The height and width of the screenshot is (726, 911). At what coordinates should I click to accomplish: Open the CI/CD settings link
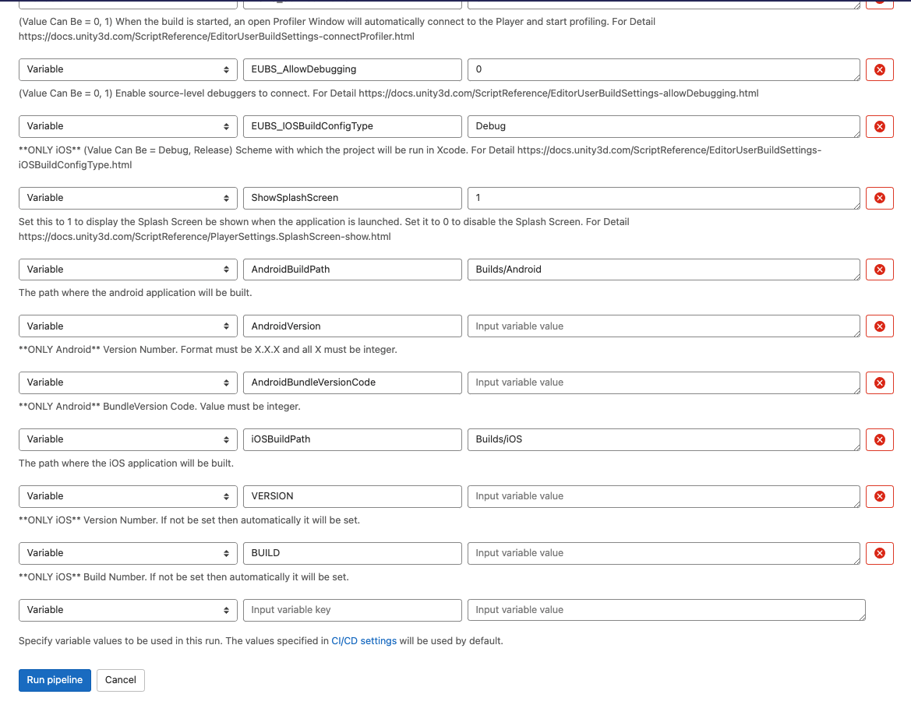click(364, 641)
